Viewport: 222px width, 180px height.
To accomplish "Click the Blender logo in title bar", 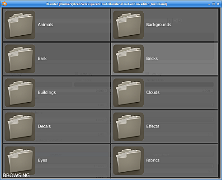I will pyautogui.click(x=4, y=4).
